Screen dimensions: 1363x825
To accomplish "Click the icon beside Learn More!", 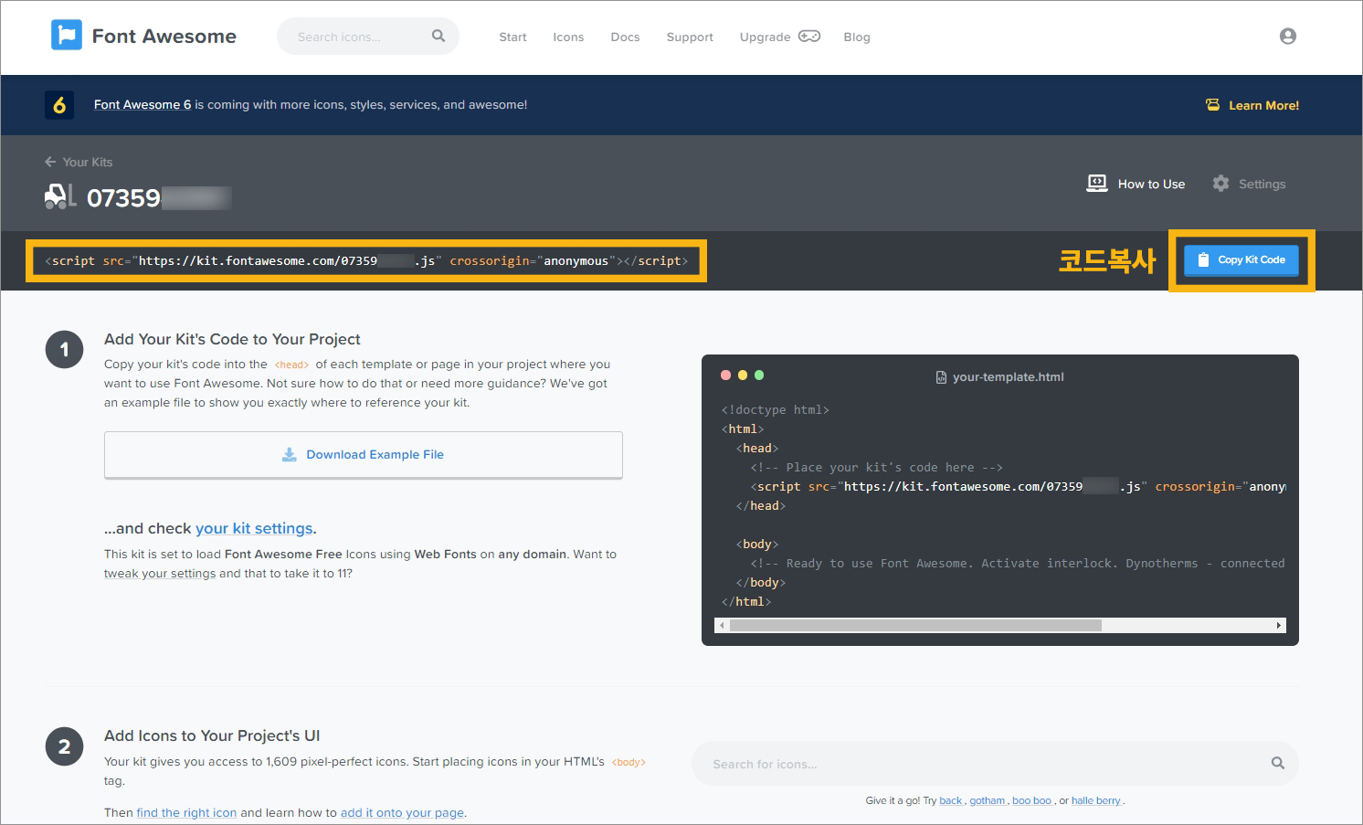I will [x=1212, y=105].
